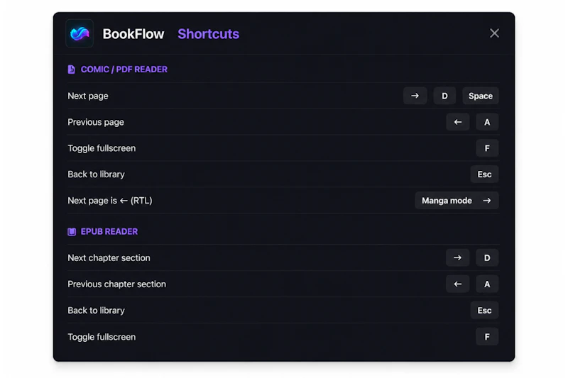This screenshot has height=378, width=568.
Task: Click the 'Next chapter section' label
Action: point(109,258)
